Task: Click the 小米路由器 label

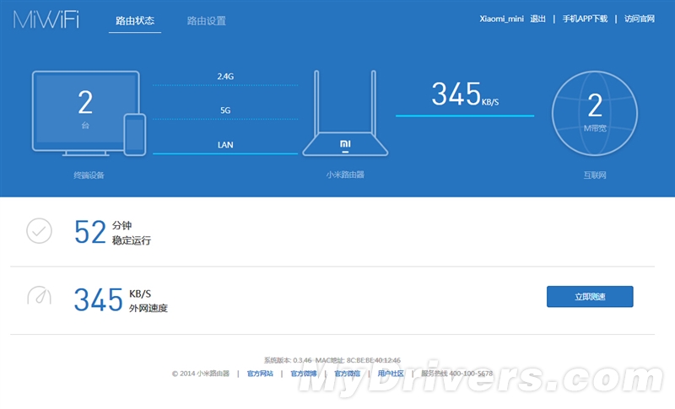Action: [x=345, y=175]
